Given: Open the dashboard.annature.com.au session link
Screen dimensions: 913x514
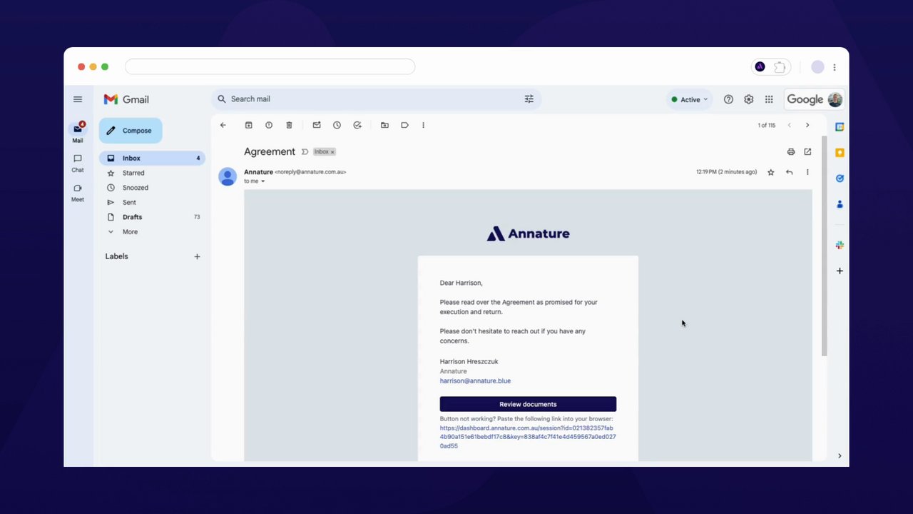Looking at the screenshot, I should (x=528, y=437).
